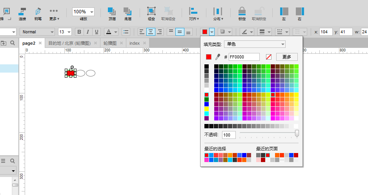Click the 不透明 opacity slider handle
This screenshot has width=368, height=195.
point(297,133)
